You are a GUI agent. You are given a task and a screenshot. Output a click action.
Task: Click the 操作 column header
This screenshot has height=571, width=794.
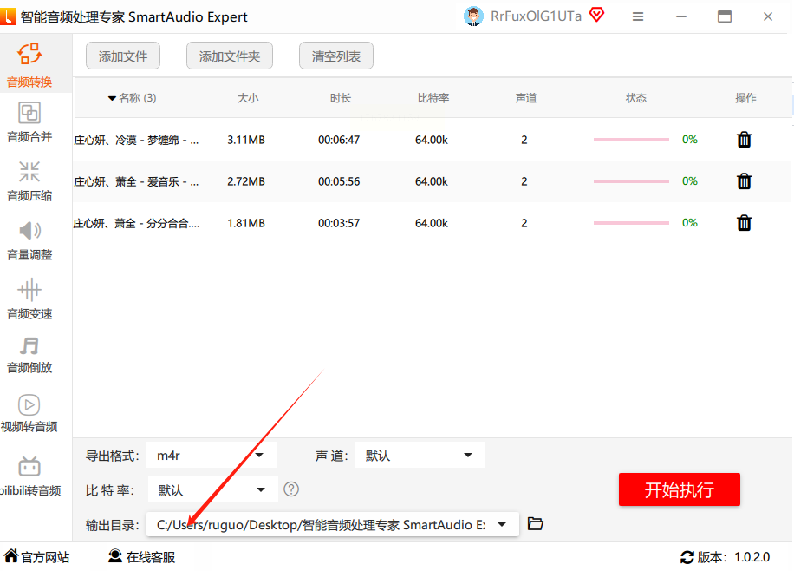click(x=745, y=98)
